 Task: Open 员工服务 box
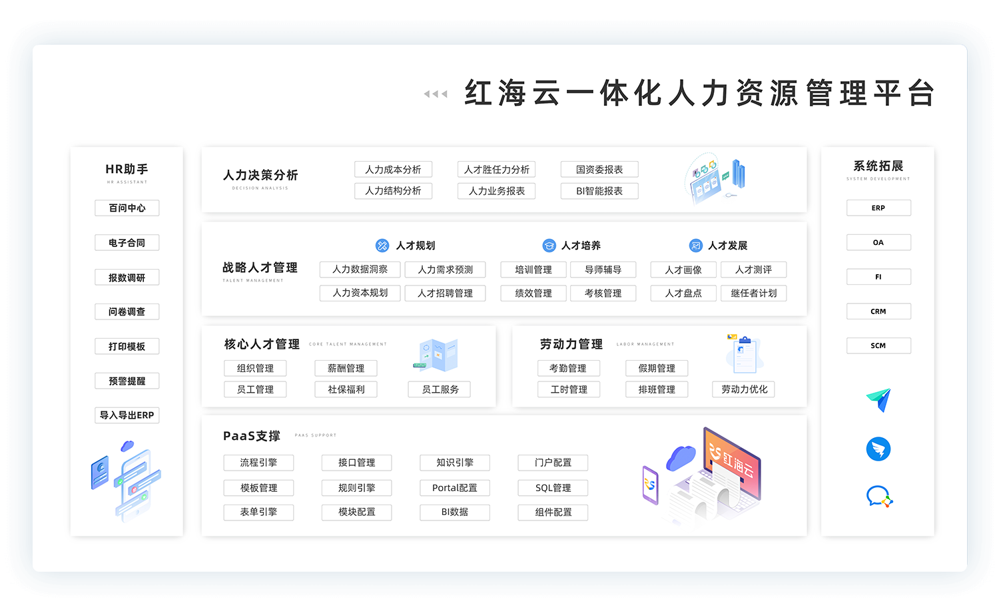(440, 389)
